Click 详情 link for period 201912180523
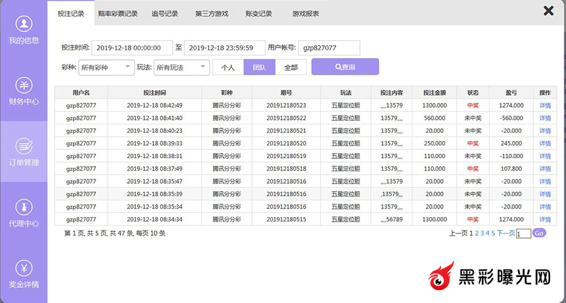The height and width of the screenshot is (303, 566). click(x=544, y=105)
